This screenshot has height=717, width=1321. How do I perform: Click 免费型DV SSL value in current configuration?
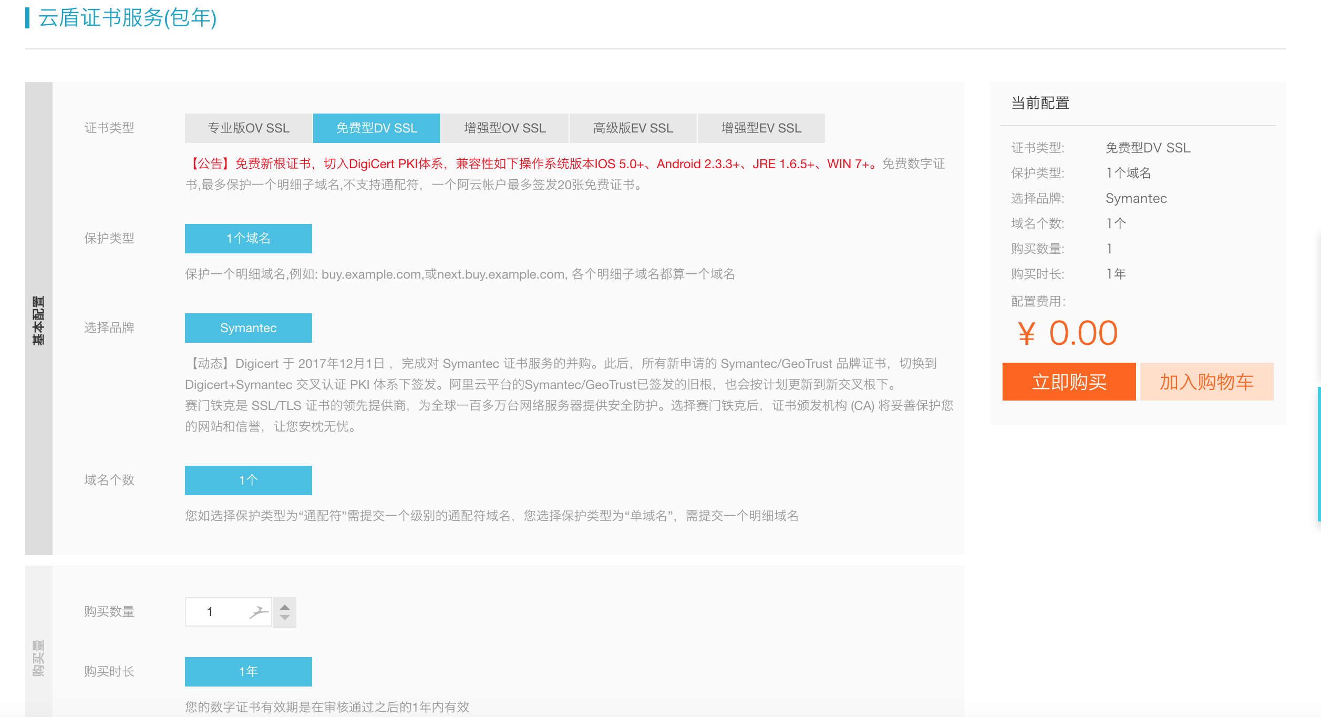[1148, 148]
